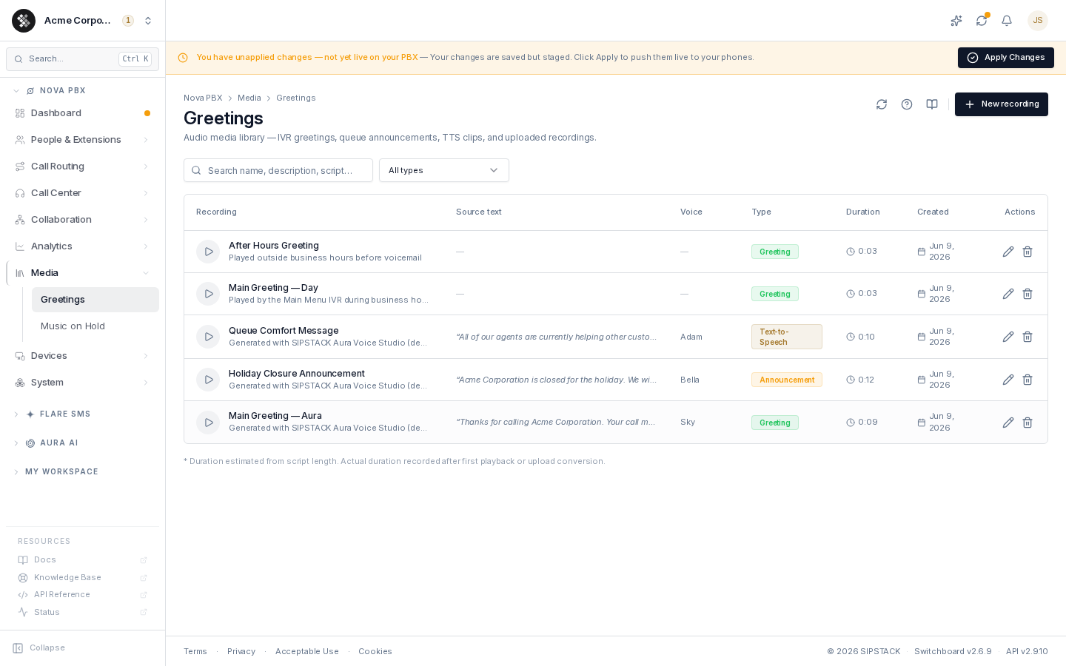Viewport: 1066px width, 666px height.
Task: Expand System menu
Action: [82, 383]
